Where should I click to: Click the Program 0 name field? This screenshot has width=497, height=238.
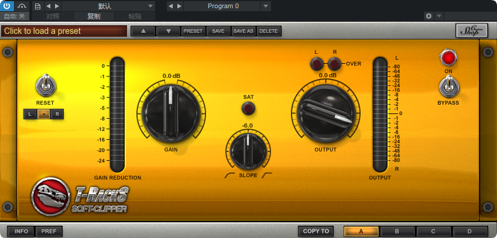point(222,6)
